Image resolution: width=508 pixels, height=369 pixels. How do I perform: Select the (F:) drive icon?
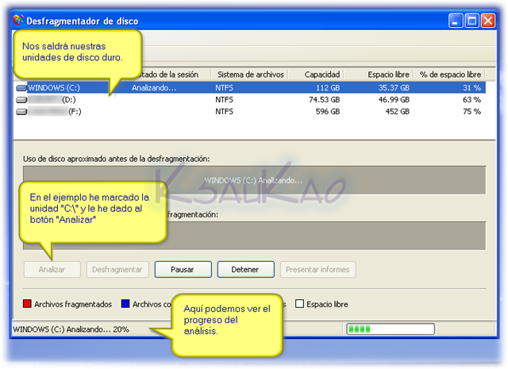(21, 112)
